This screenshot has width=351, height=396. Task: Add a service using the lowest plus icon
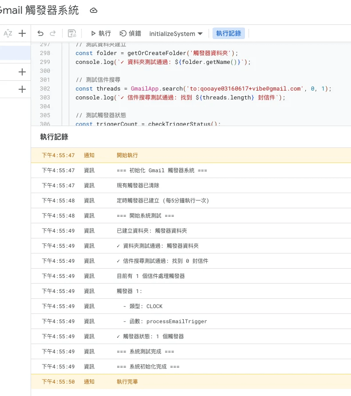tap(22, 89)
